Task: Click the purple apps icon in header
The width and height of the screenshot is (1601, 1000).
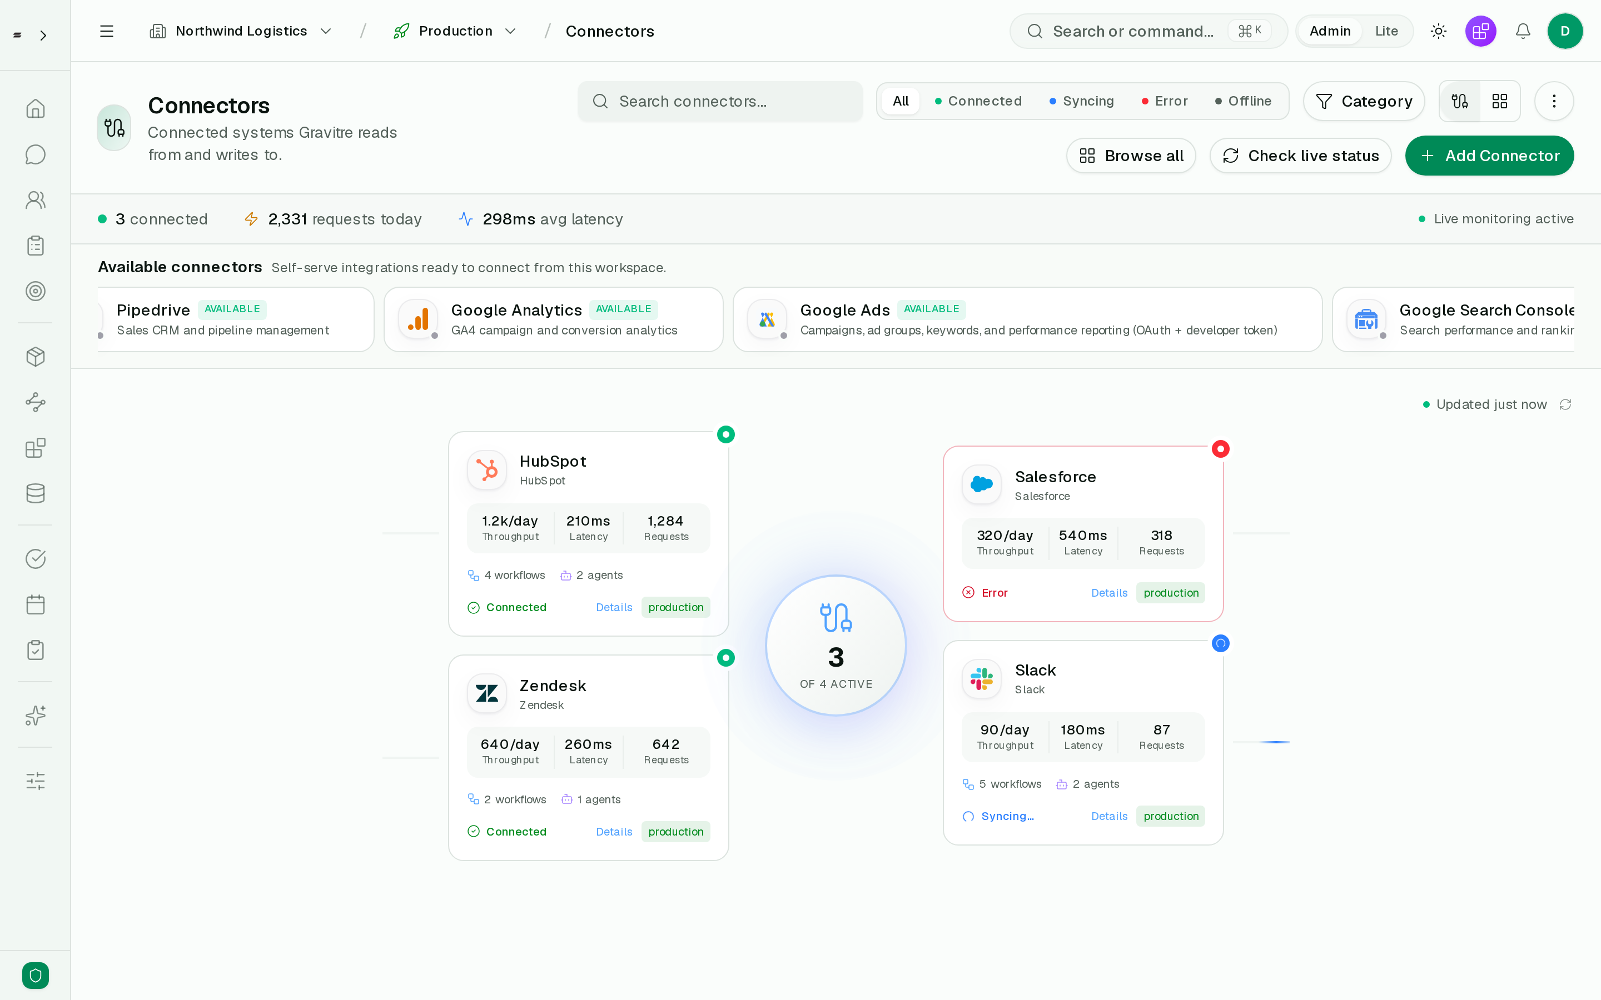Action: 1480,31
